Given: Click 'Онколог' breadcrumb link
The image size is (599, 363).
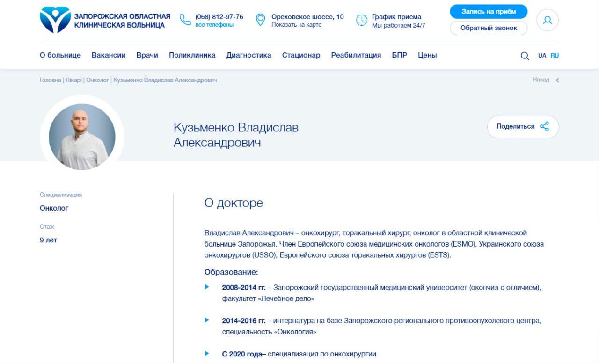Looking at the screenshot, I should click(97, 80).
